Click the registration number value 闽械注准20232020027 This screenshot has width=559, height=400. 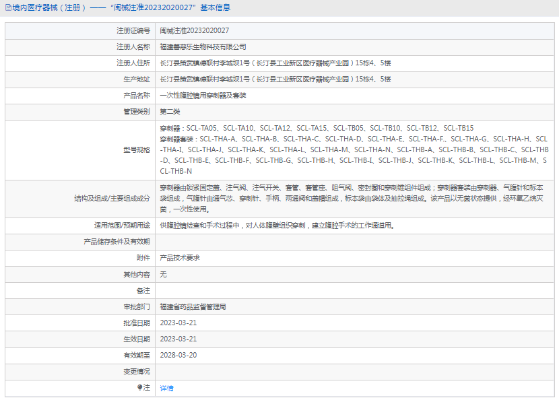point(194,31)
